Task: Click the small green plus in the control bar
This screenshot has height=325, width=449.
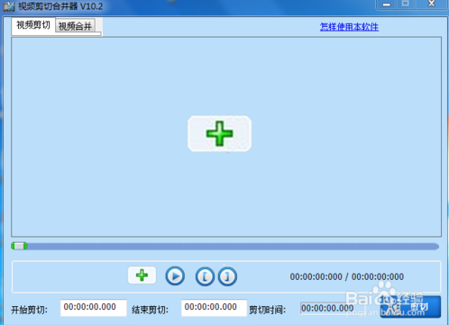Action: [142, 275]
